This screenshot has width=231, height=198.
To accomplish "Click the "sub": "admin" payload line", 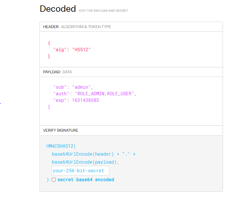I will pos(73,87).
